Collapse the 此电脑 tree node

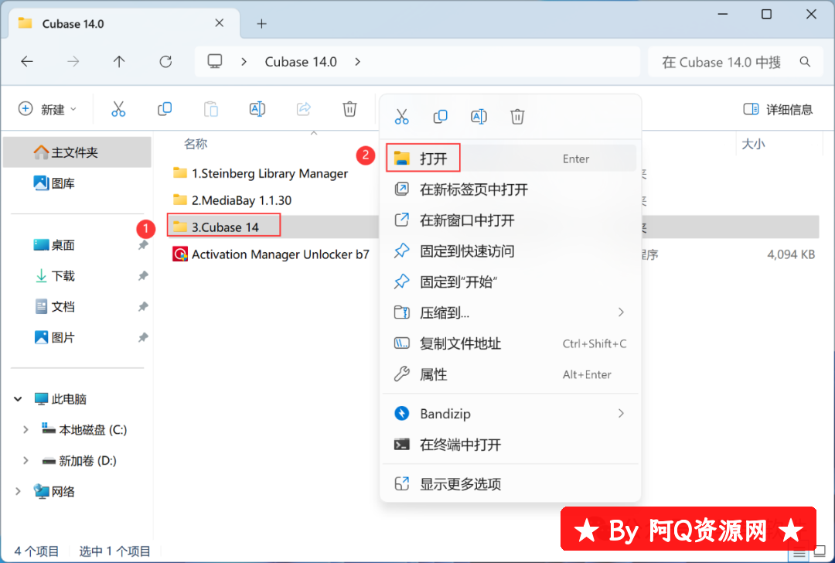pos(18,399)
